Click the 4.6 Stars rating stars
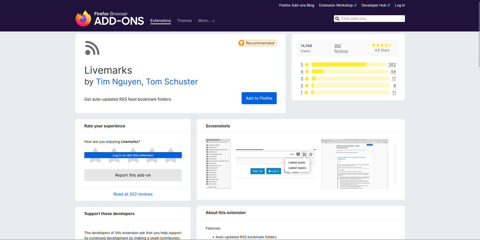480x240 pixels. point(382,45)
